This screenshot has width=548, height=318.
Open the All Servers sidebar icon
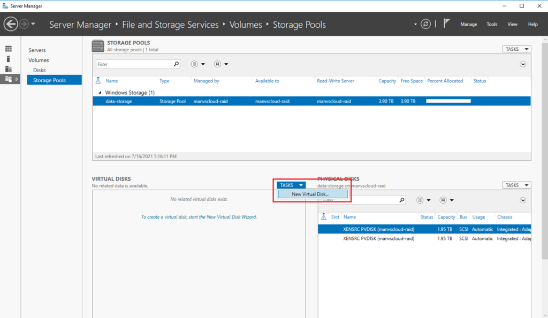9,69
